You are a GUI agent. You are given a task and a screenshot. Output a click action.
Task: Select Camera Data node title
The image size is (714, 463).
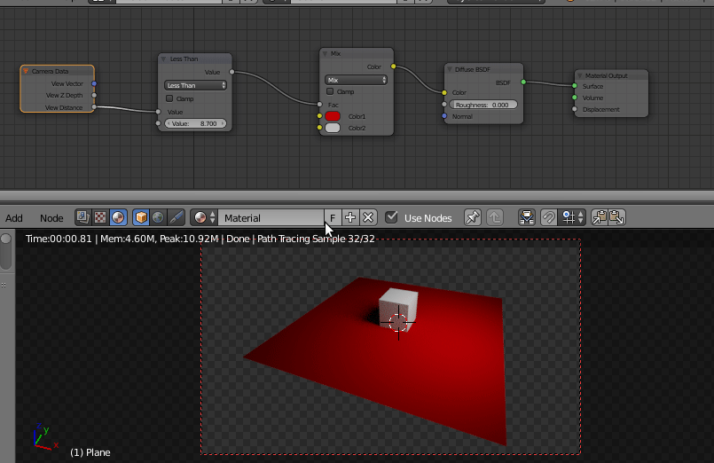pyautogui.click(x=50, y=71)
